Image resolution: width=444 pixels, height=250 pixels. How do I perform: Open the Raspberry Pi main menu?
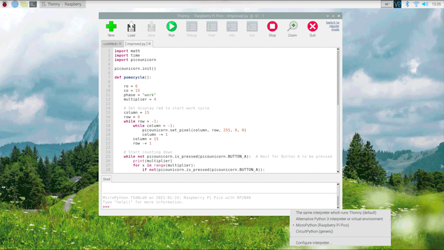tap(5, 4)
